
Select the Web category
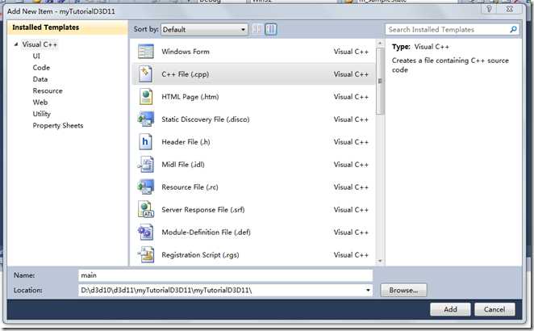40,103
